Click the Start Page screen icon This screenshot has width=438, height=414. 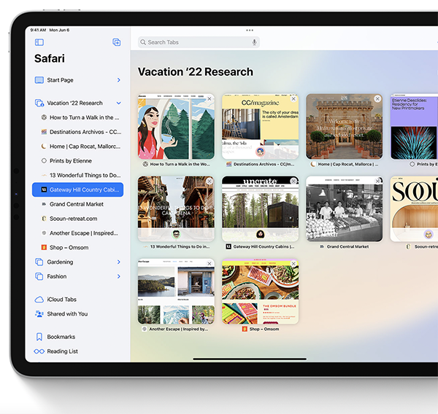point(39,80)
